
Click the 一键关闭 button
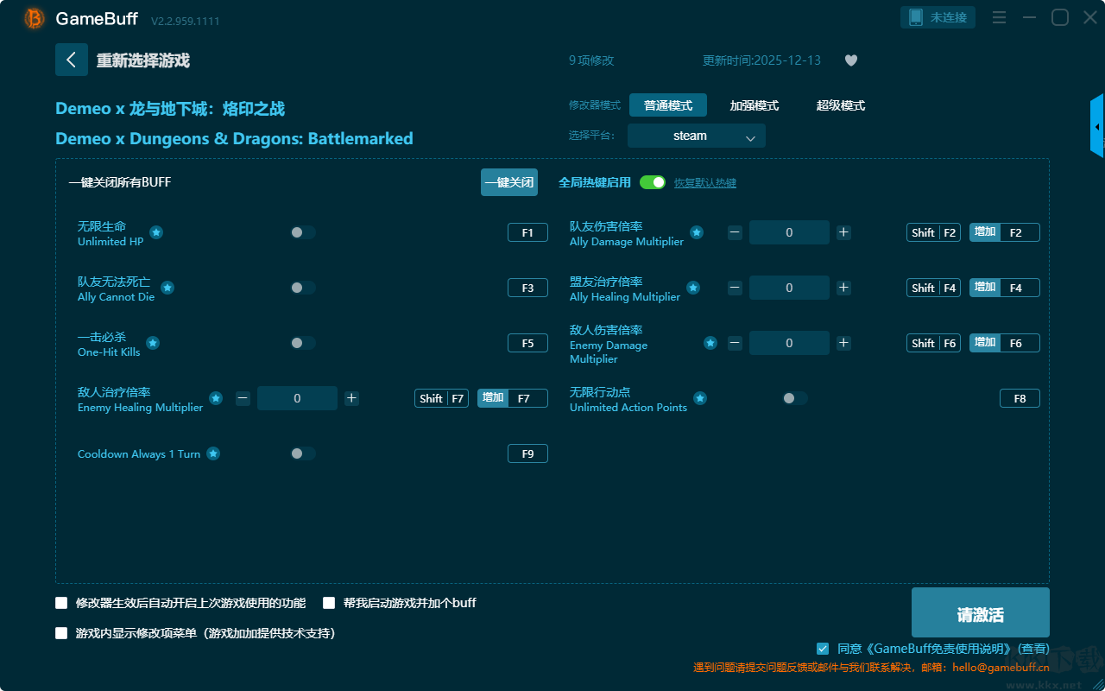coord(509,182)
